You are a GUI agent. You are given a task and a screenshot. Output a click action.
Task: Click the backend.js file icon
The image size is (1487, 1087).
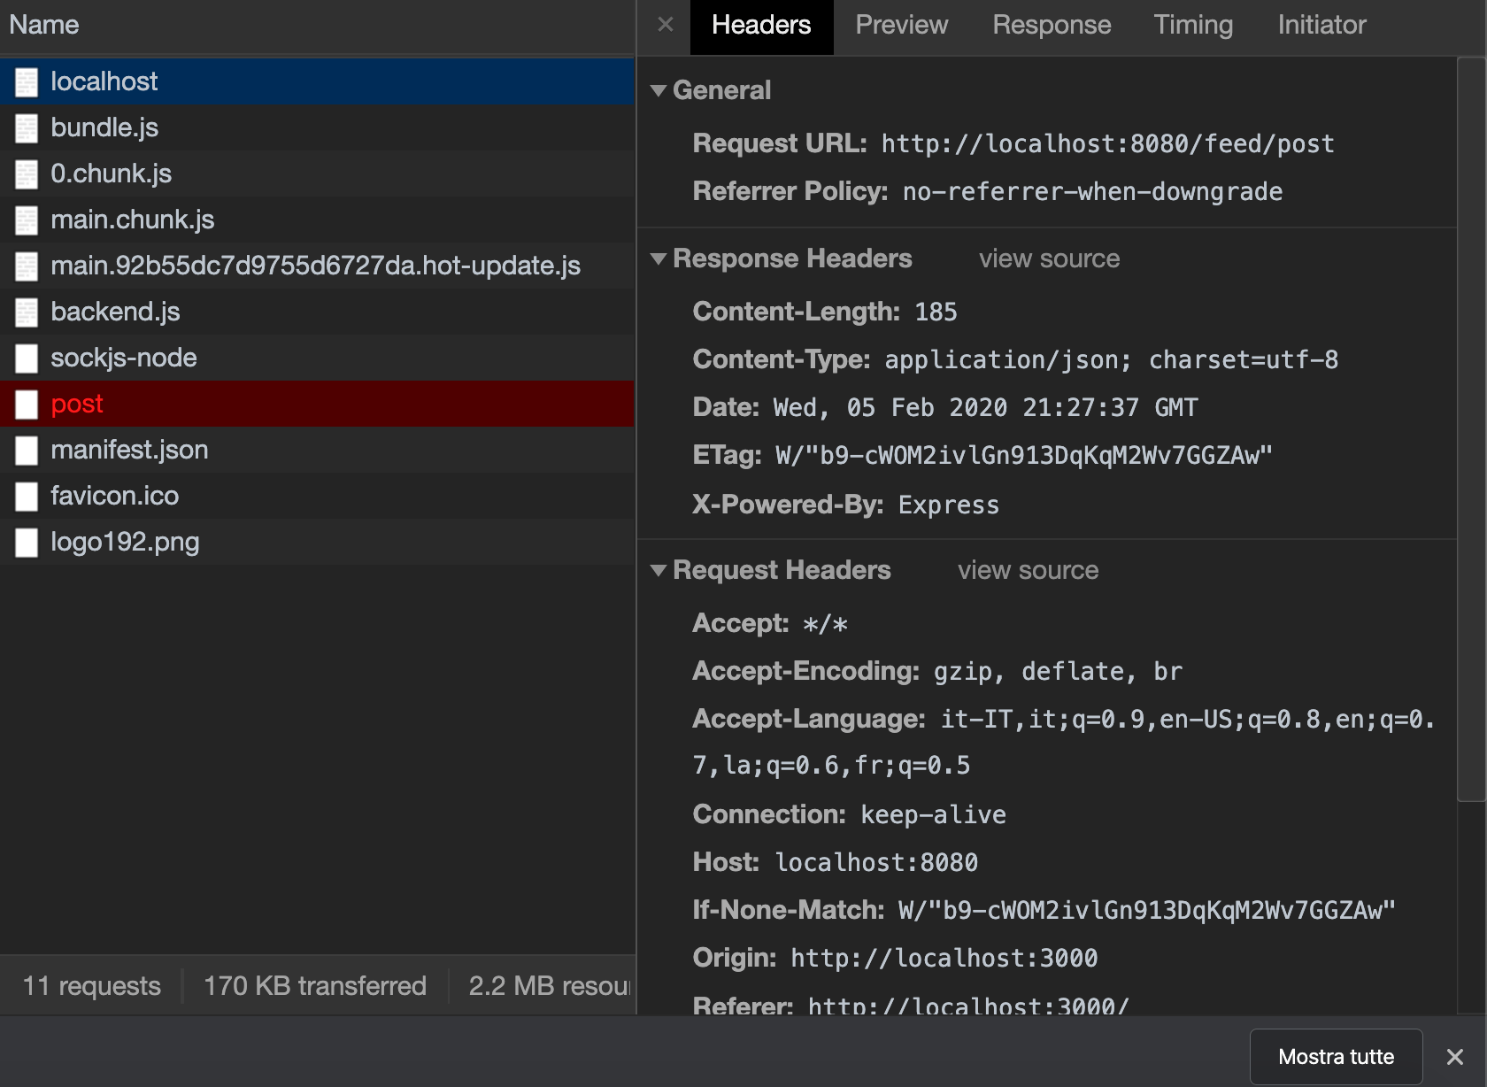point(27,312)
